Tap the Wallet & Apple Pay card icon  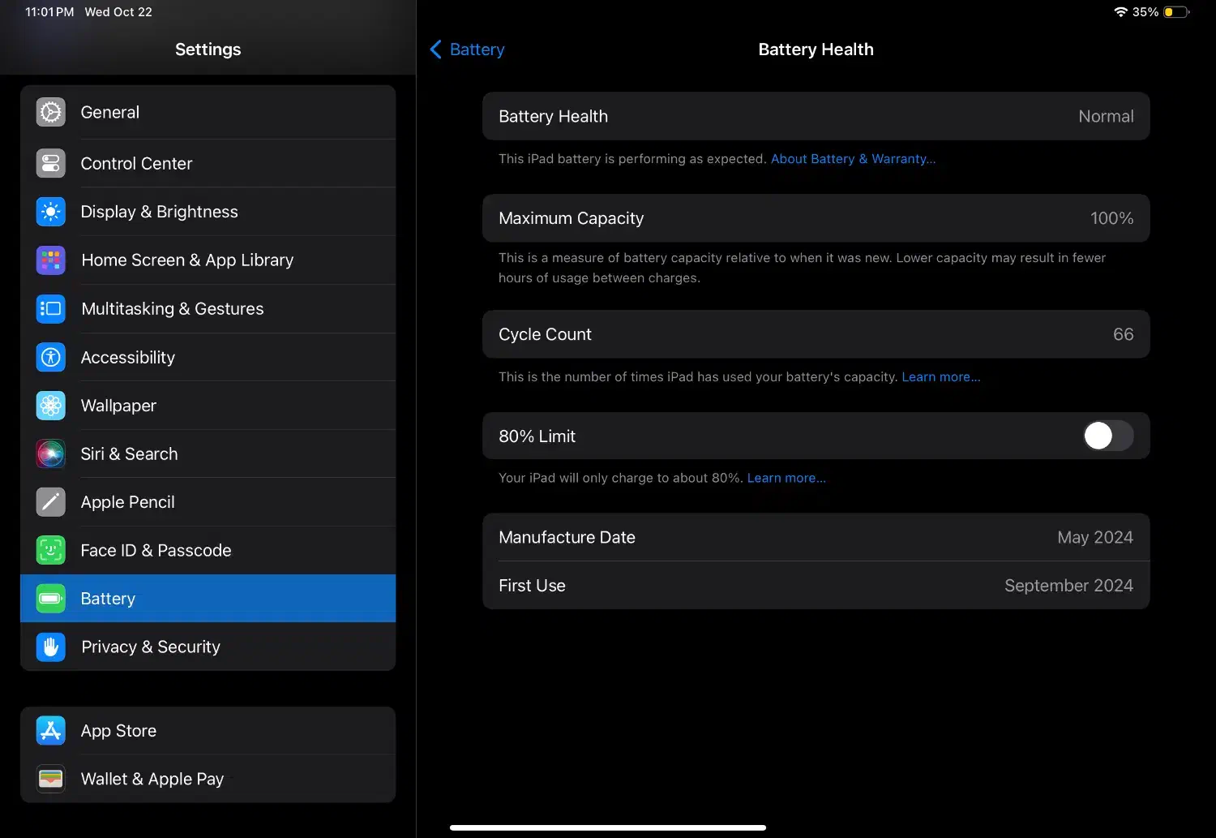click(x=51, y=779)
